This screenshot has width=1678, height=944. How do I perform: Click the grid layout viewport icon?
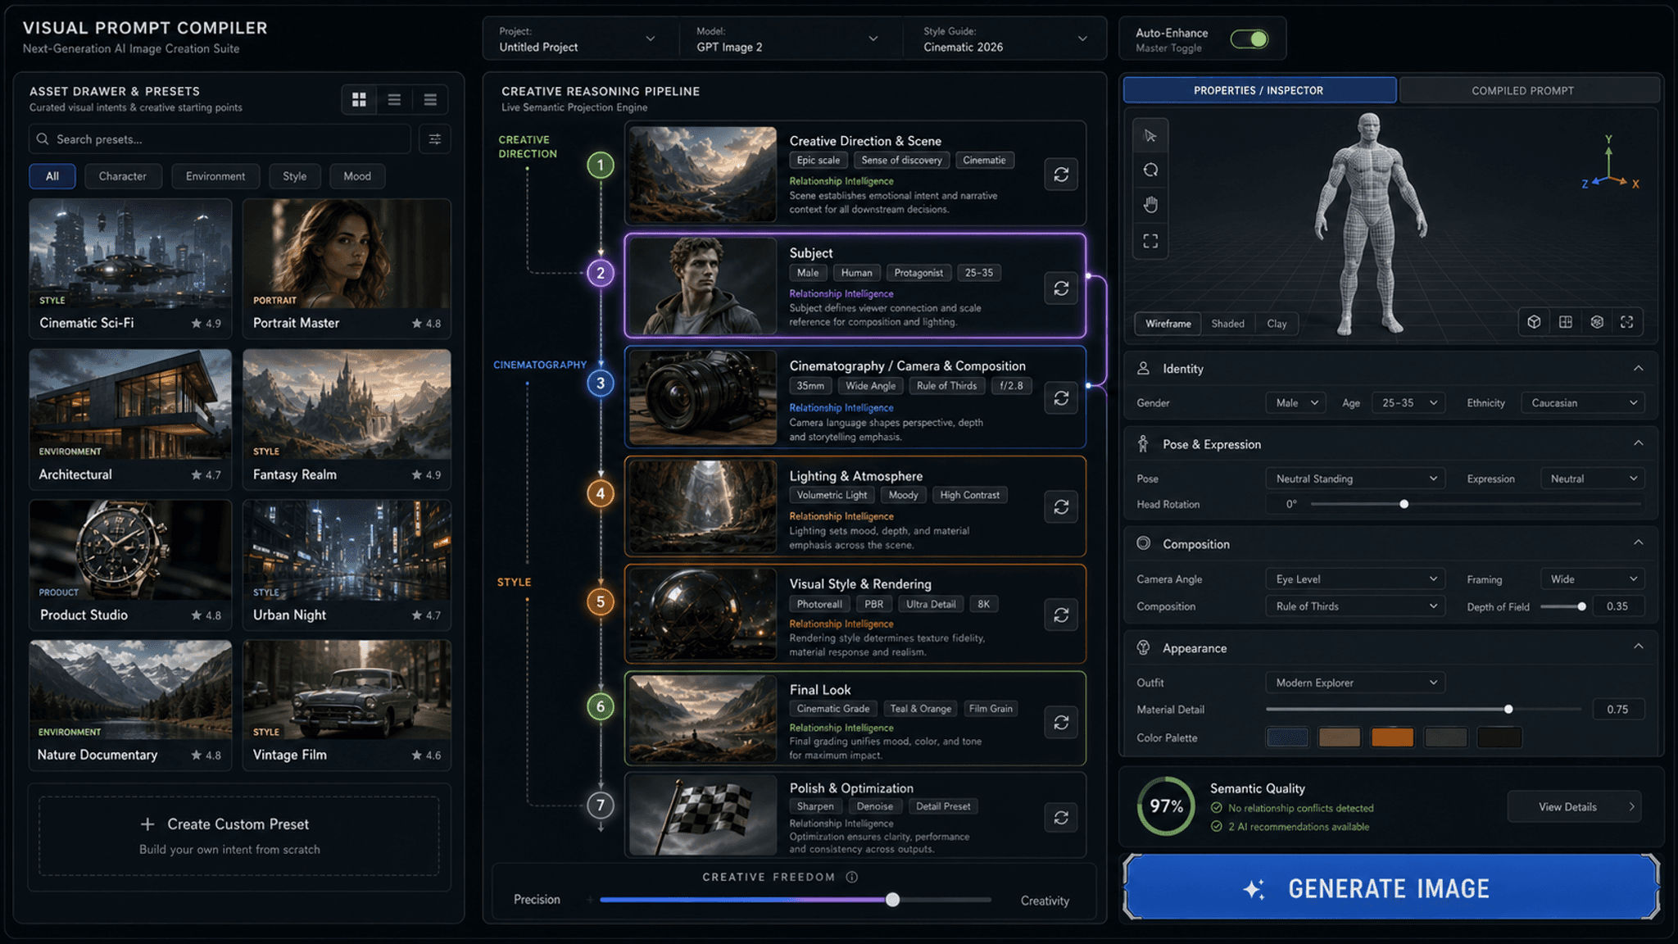click(x=1565, y=322)
